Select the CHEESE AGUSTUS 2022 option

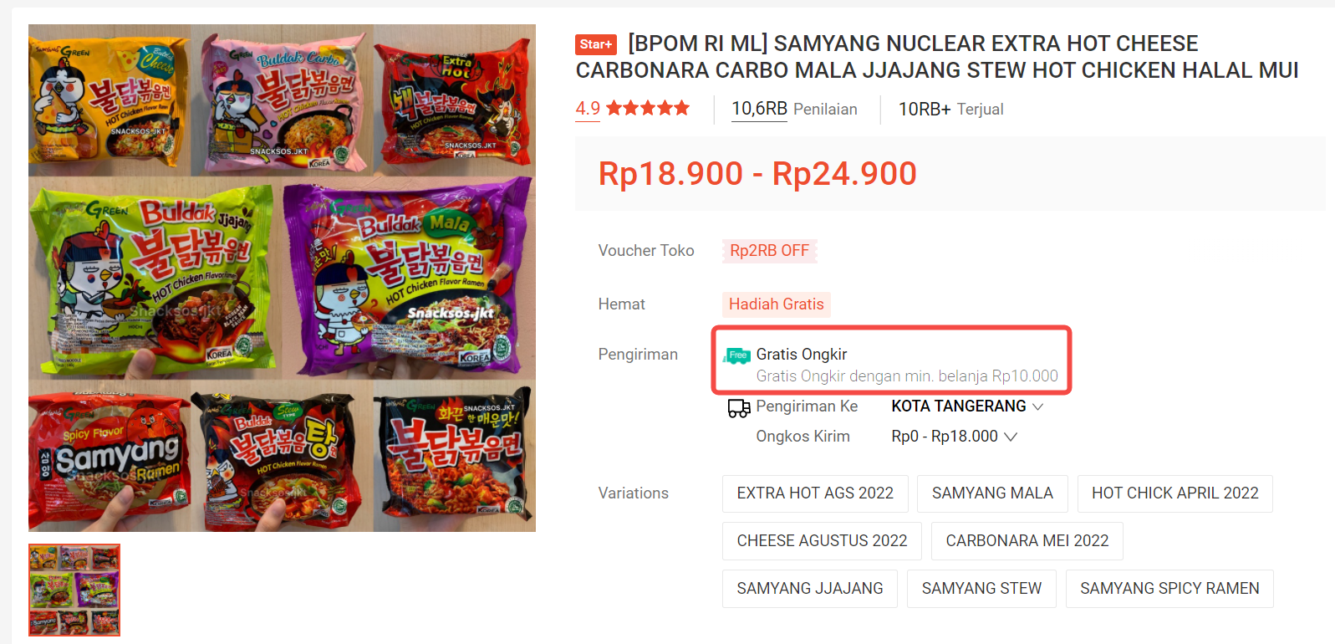(x=822, y=541)
